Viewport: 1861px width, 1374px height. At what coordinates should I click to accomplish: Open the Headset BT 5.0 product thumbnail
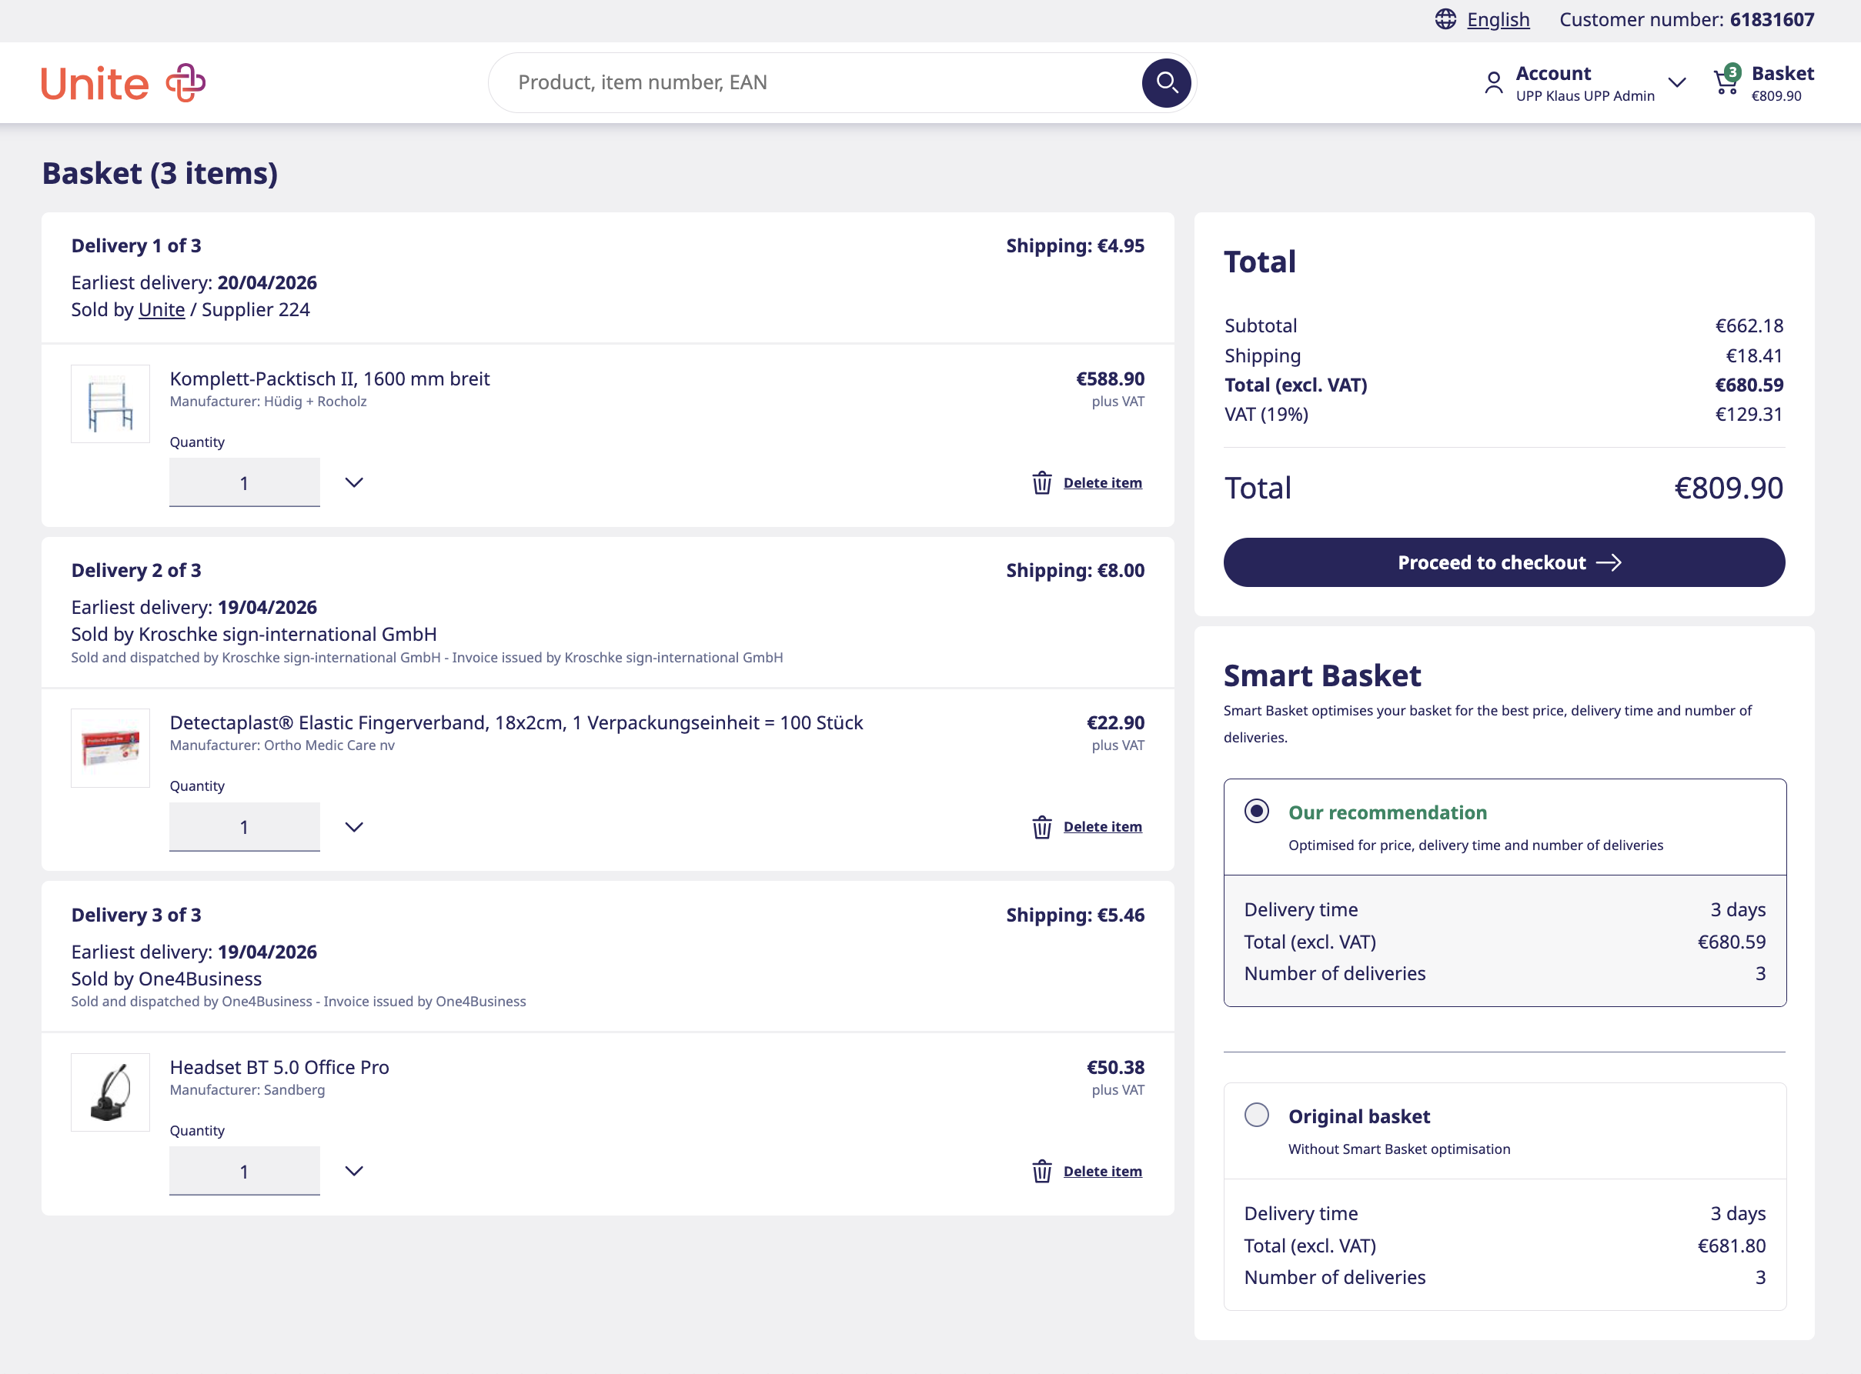point(111,1092)
